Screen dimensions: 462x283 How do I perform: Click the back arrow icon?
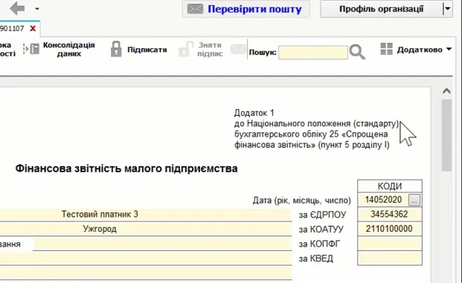[x=17, y=8]
